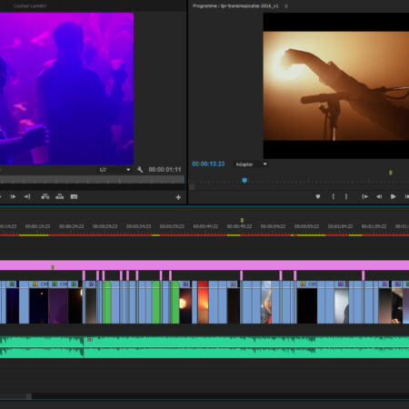
Task: Click the Mark Out bracket icon
Action: point(346,196)
